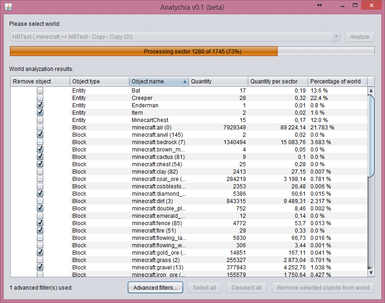
Task: Untick the minecraft:anvil (145) checkbox
Action: 40,134
